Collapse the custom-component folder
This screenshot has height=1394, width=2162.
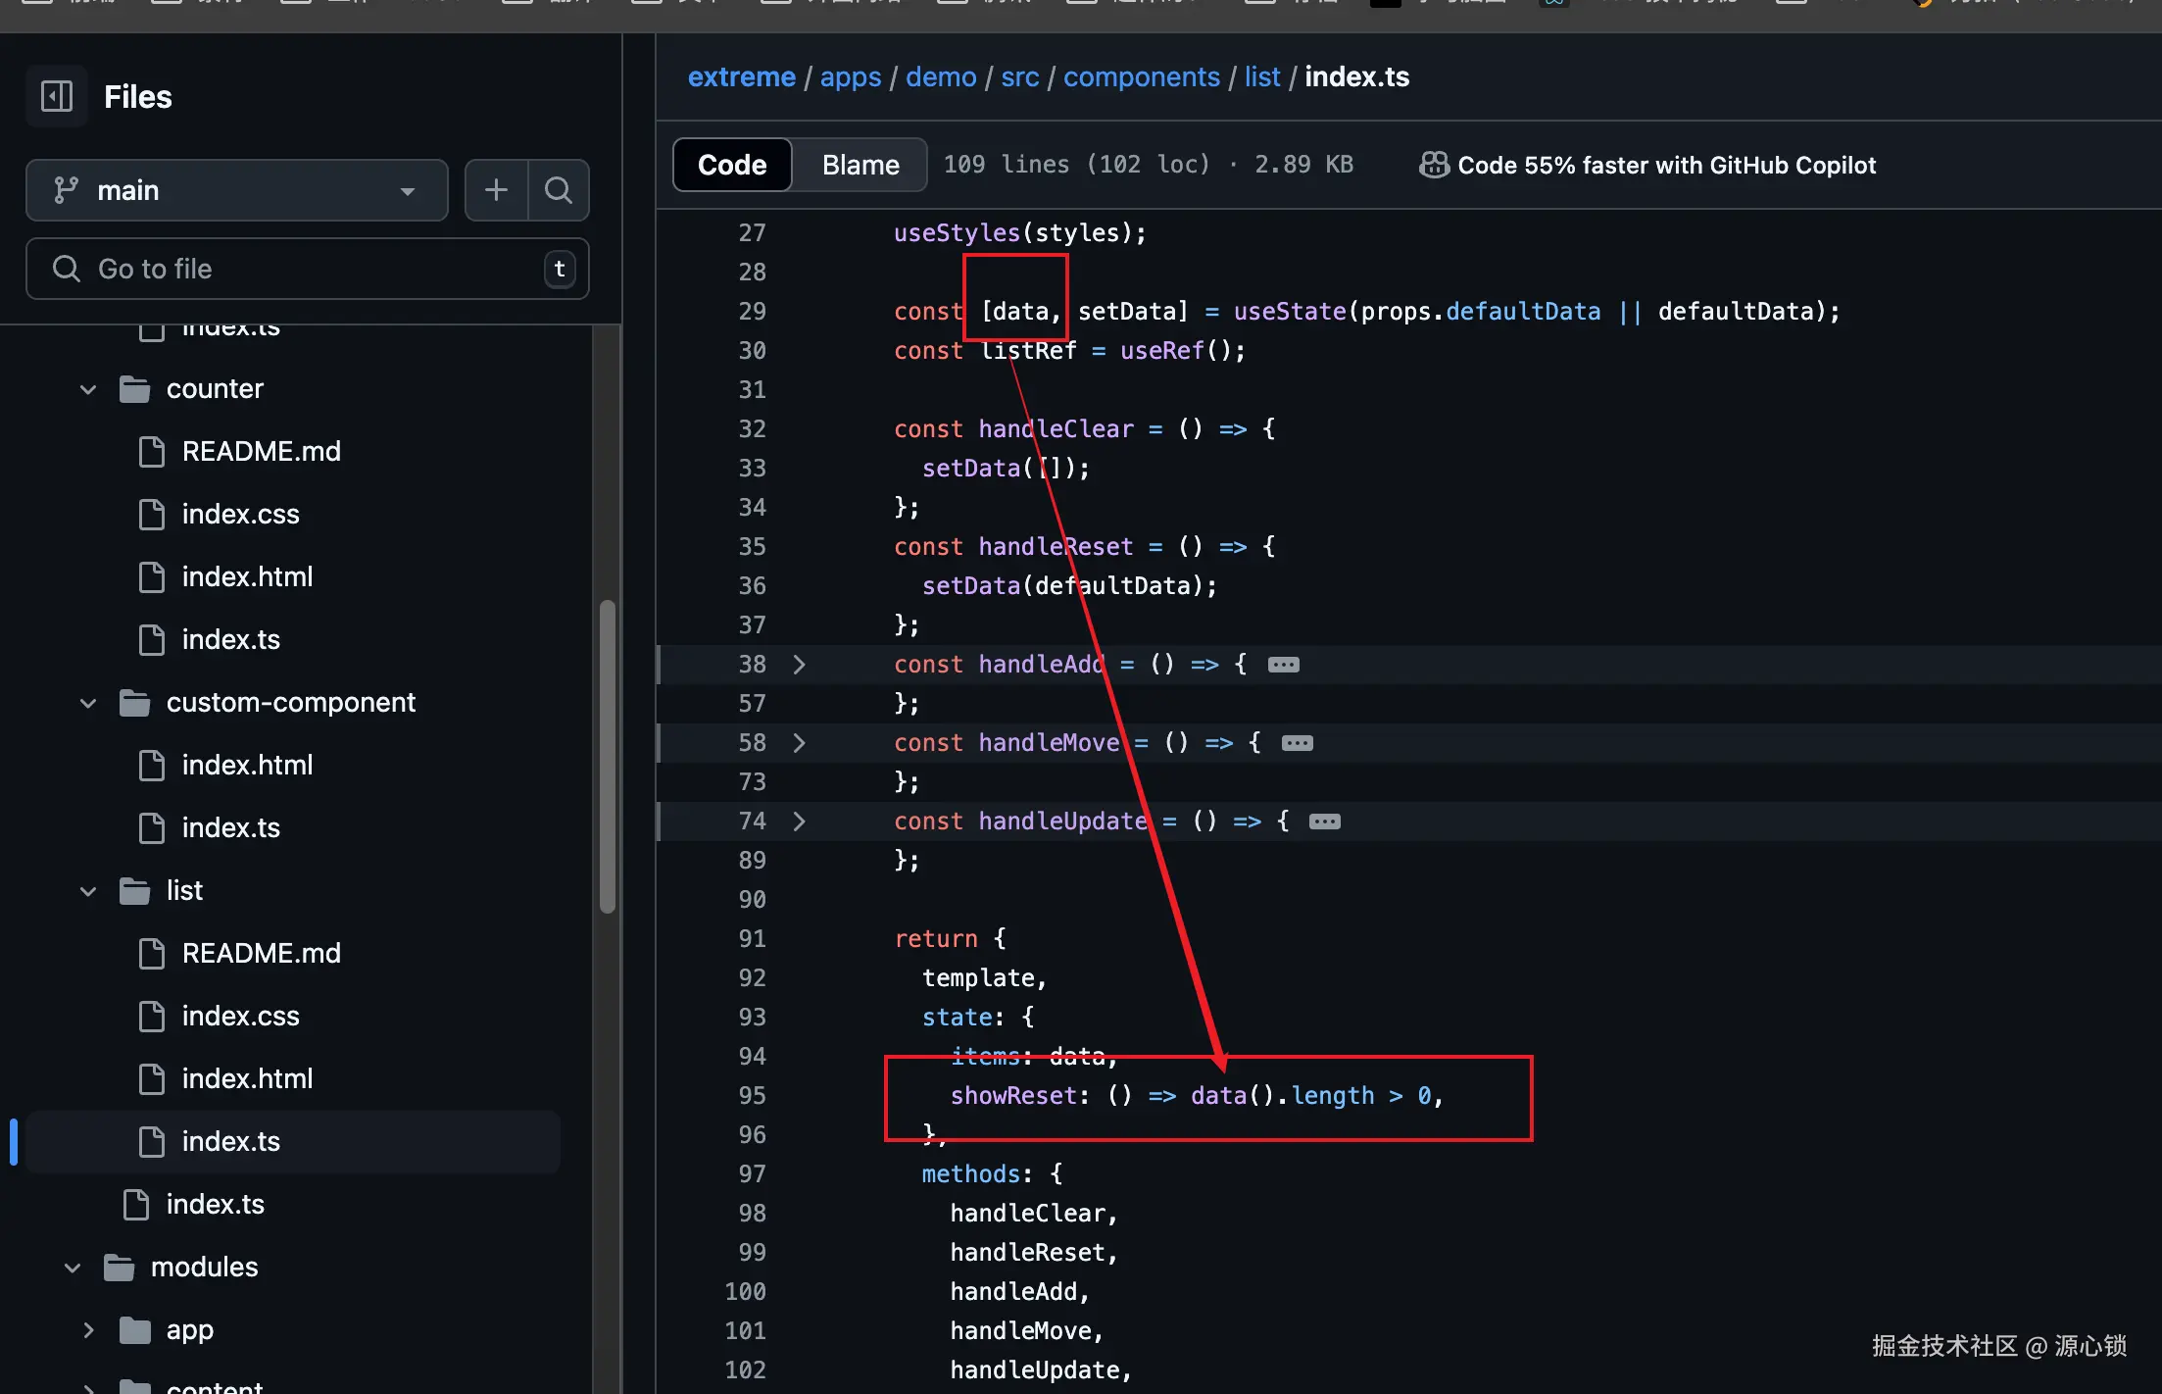88,703
